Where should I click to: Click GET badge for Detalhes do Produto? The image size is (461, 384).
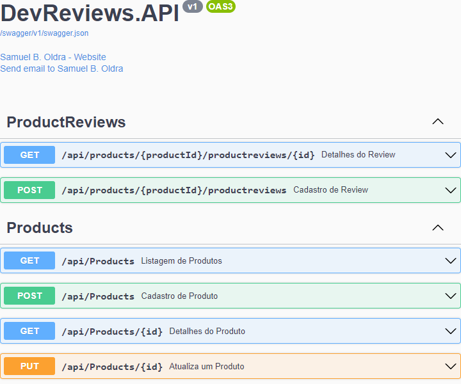(x=29, y=331)
